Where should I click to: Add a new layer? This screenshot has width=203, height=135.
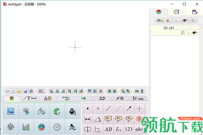[x=160, y=20]
